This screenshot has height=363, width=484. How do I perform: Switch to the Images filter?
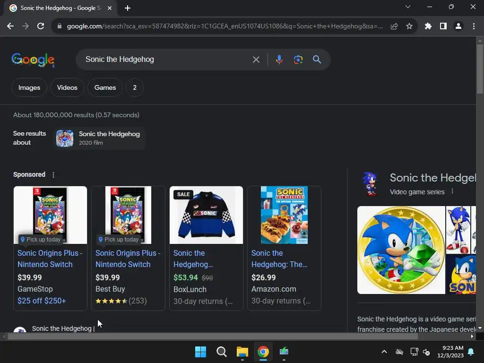(x=29, y=87)
